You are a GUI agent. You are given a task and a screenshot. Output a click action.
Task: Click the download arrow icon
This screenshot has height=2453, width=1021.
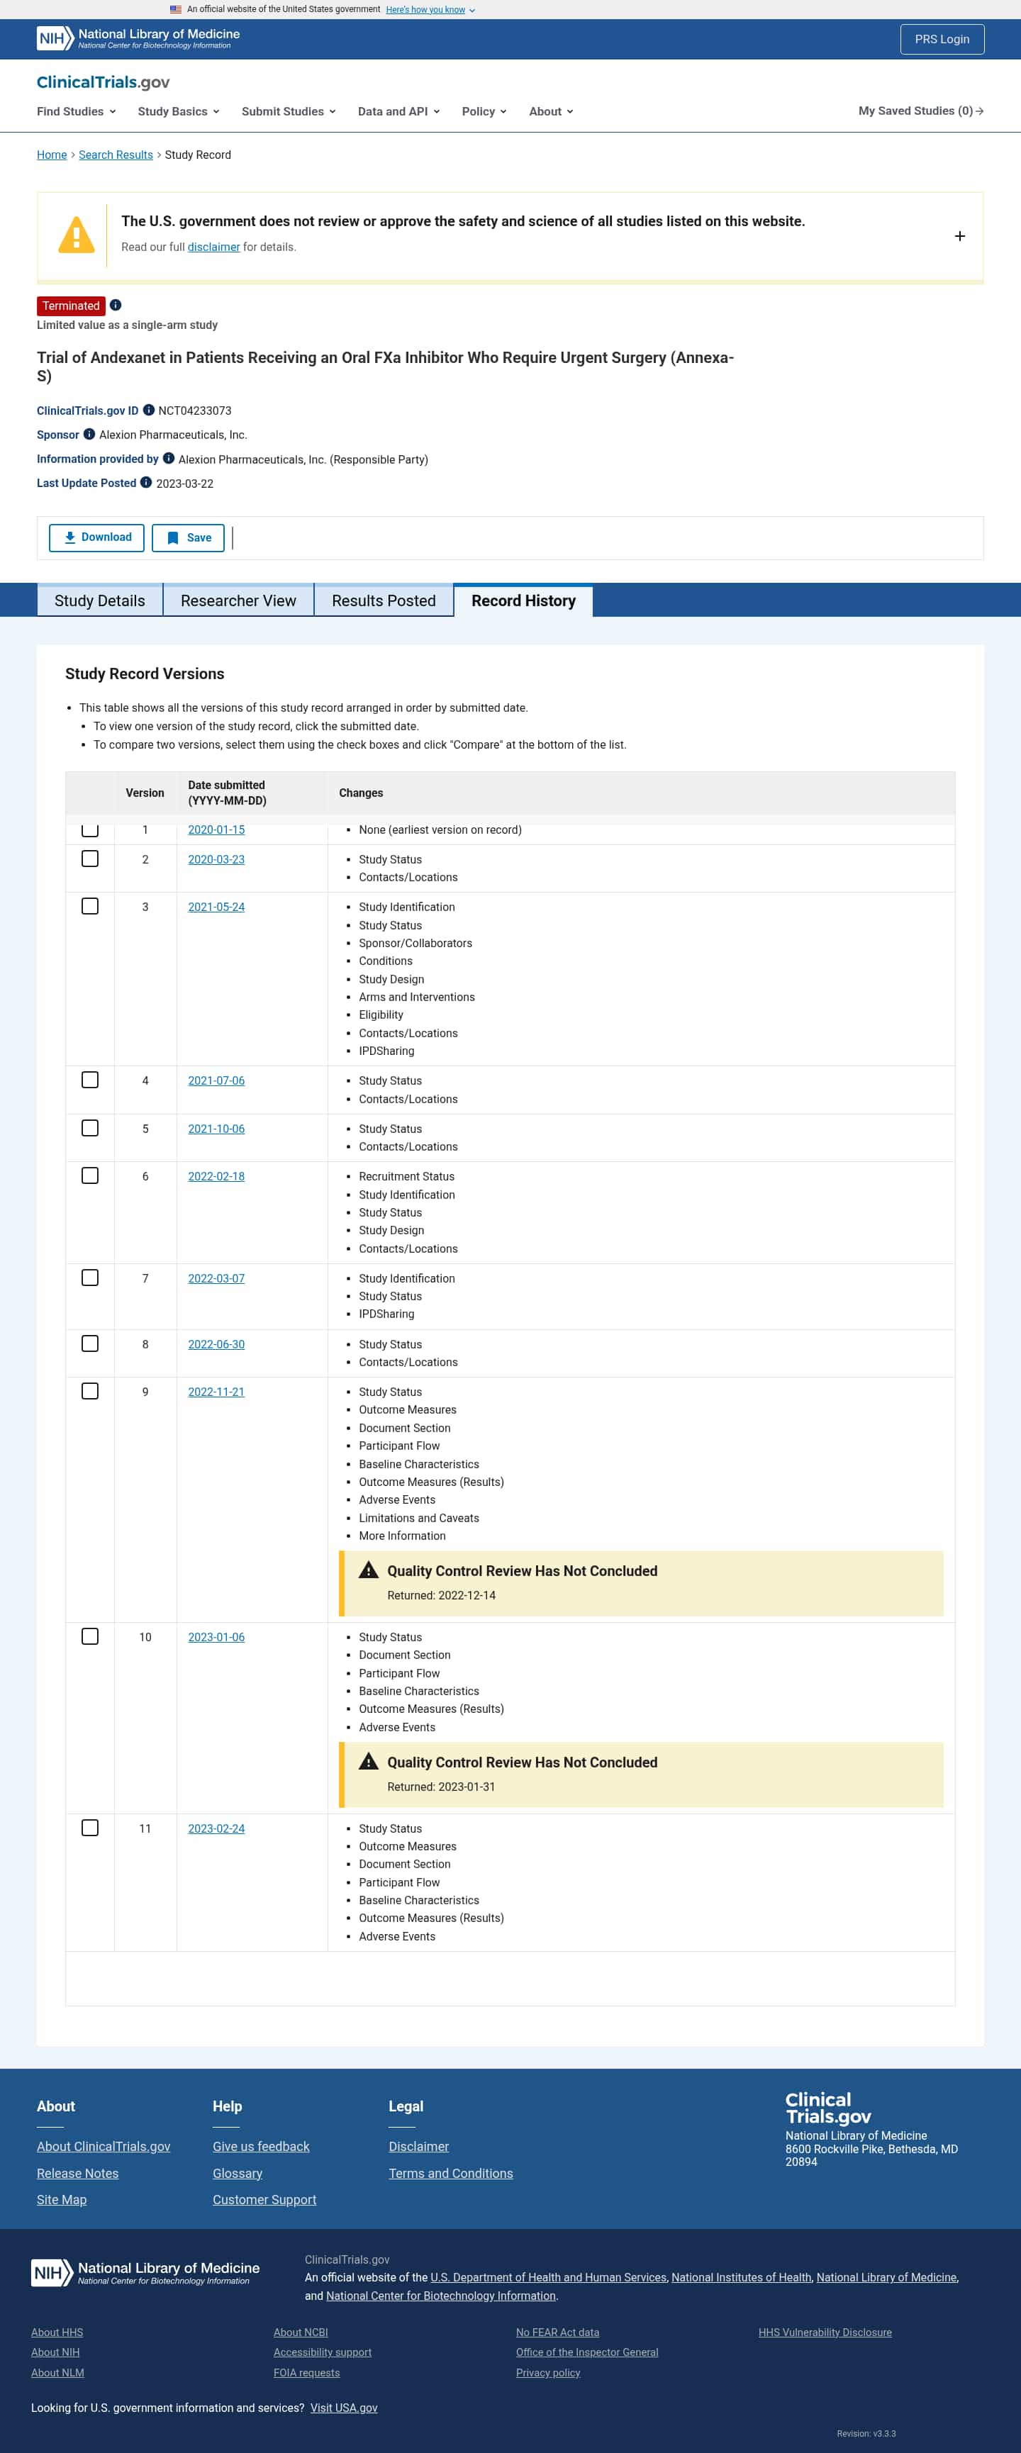pos(69,538)
